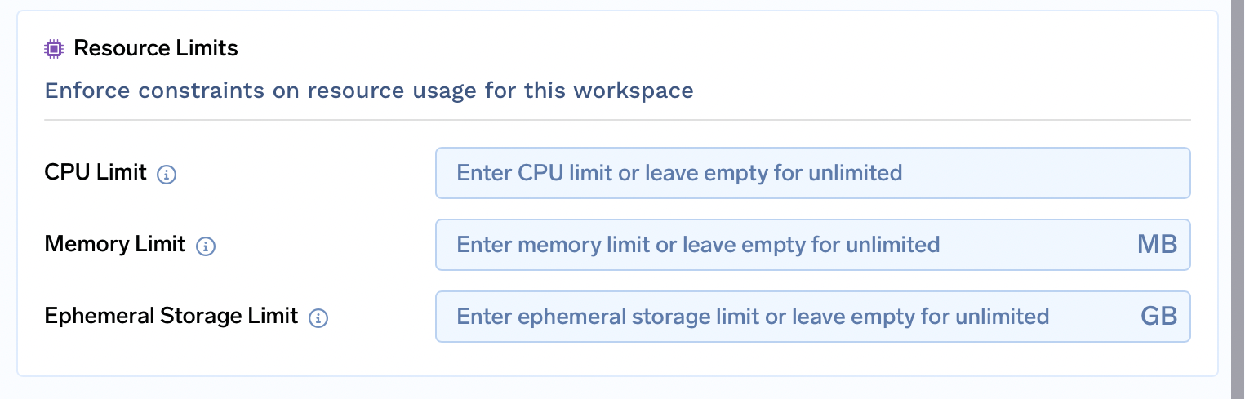This screenshot has height=399, width=1245.
Task: Click the Memory Limit info icon
Action: click(206, 246)
